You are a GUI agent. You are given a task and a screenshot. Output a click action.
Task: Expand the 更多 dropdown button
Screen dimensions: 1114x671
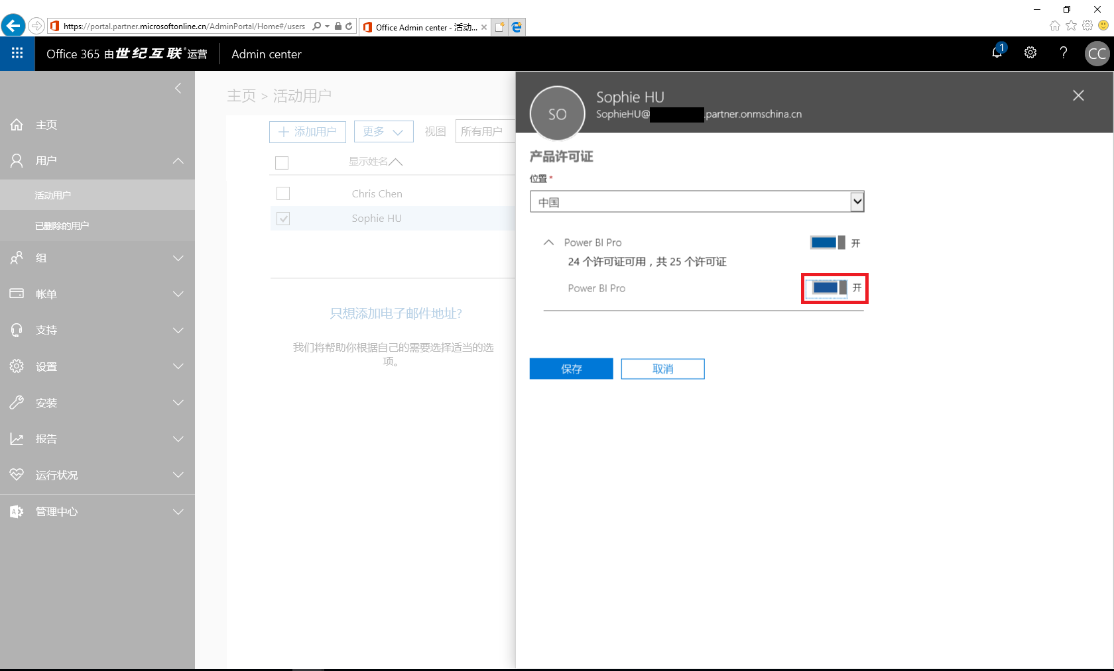(383, 132)
